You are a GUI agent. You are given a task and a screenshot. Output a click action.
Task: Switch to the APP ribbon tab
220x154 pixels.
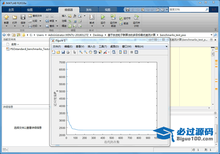click(x=49, y=10)
